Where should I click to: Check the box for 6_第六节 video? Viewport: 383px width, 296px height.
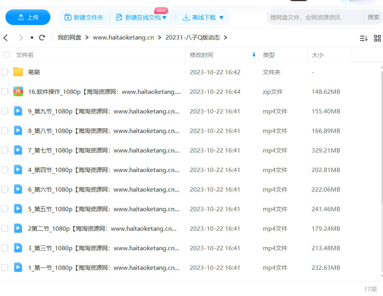(x=5, y=189)
